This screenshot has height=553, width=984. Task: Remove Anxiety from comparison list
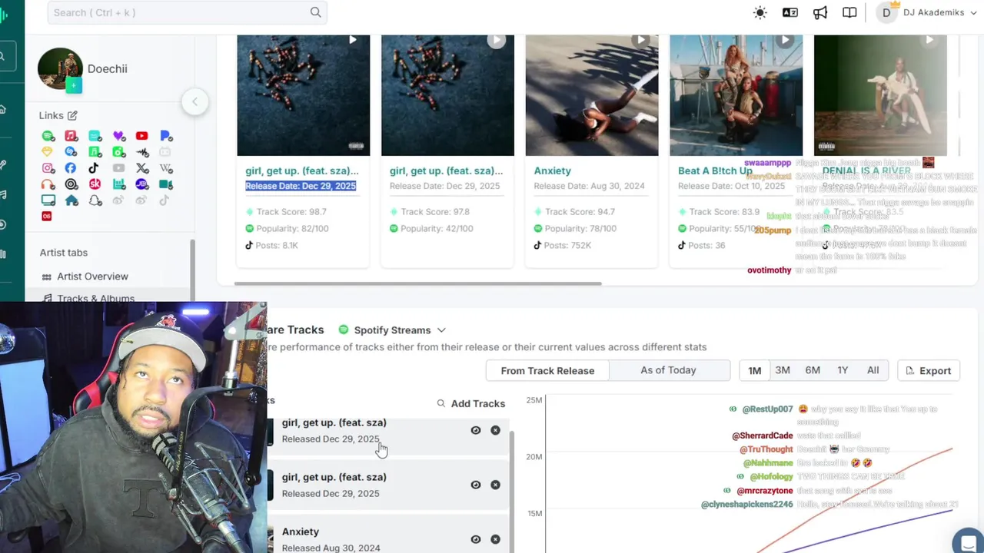pyautogui.click(x=495, y=539)
